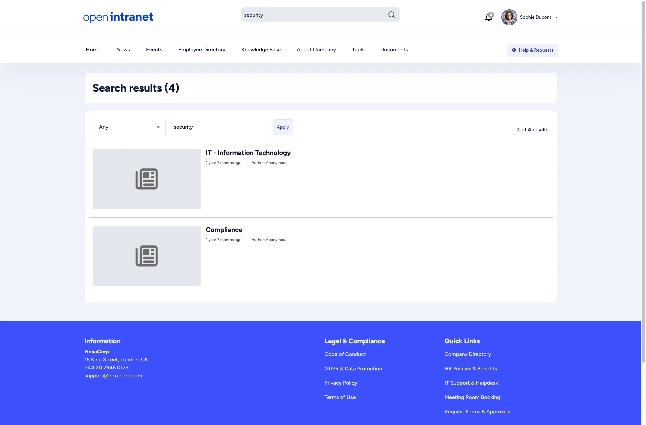Click the Compliance result placeholder thumbnail
The height and width of the screenshot is (425, 646).
147,256
